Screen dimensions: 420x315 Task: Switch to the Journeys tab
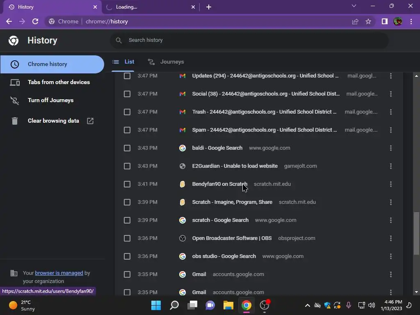tap(166, 62)
